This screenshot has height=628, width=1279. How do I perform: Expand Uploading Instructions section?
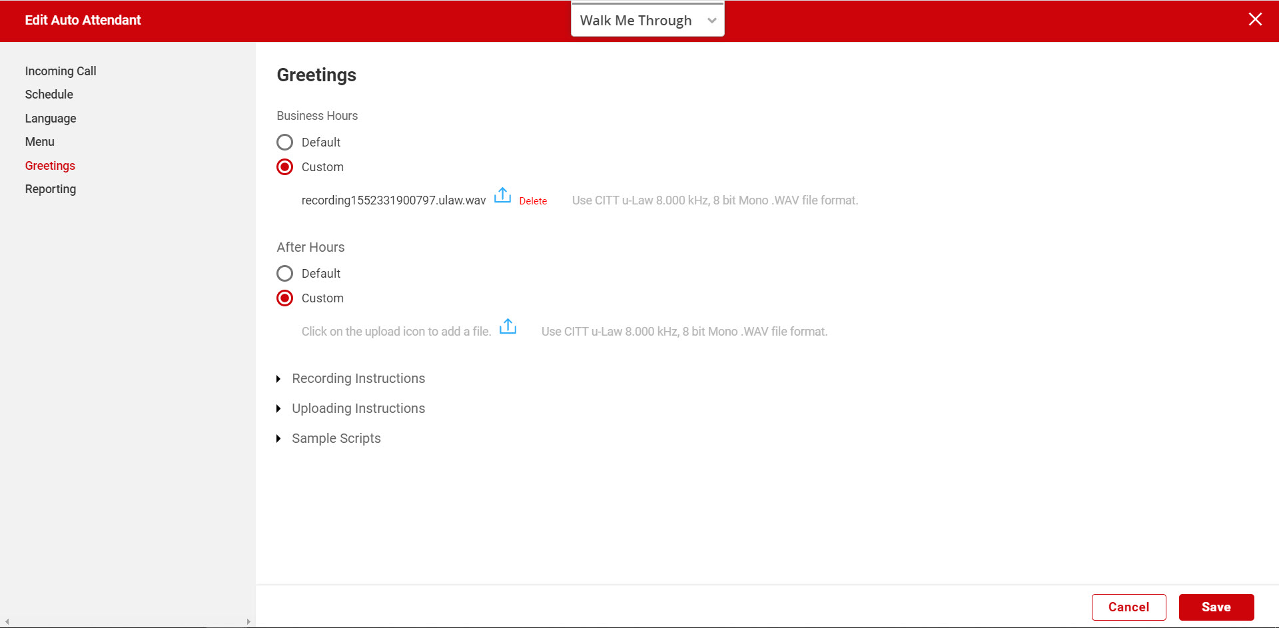click(351, 408)
